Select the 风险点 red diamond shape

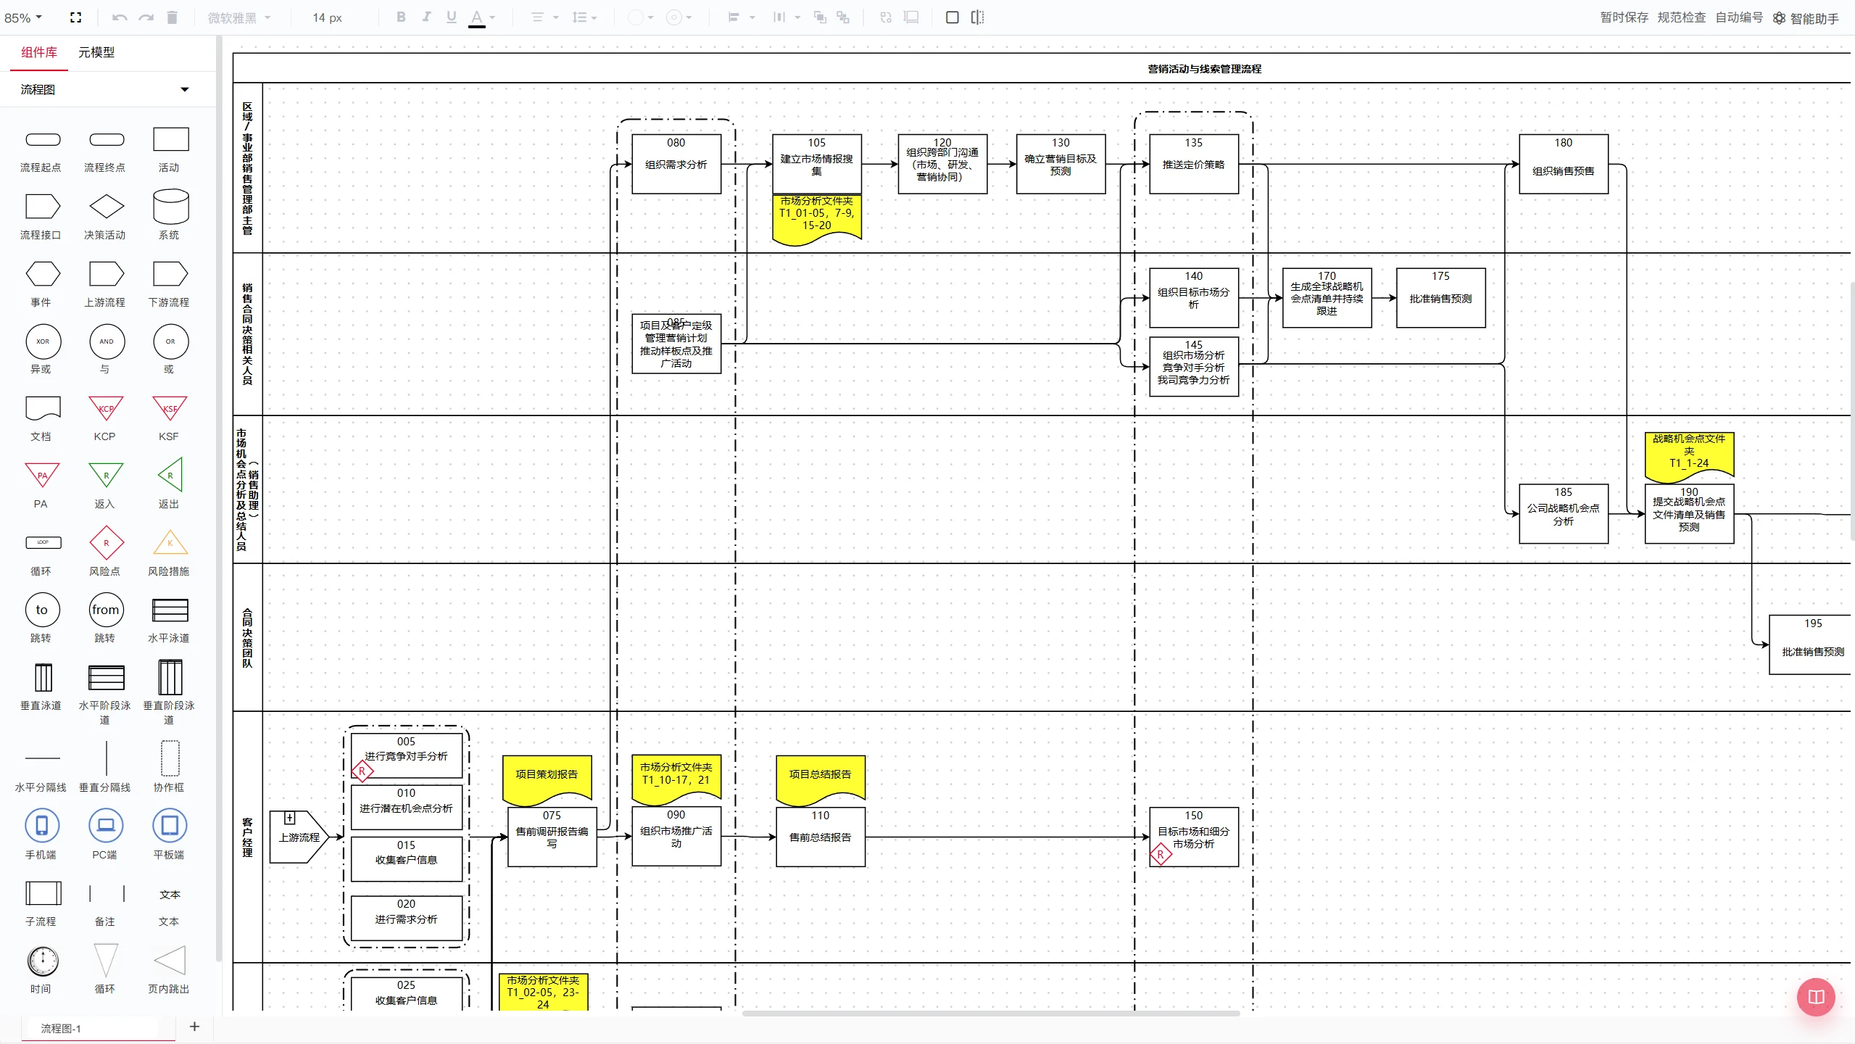107,543
